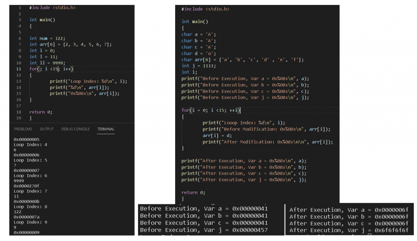View the OUTPUT panel tab
Screen dimensions: 417x241
point(46,129)
